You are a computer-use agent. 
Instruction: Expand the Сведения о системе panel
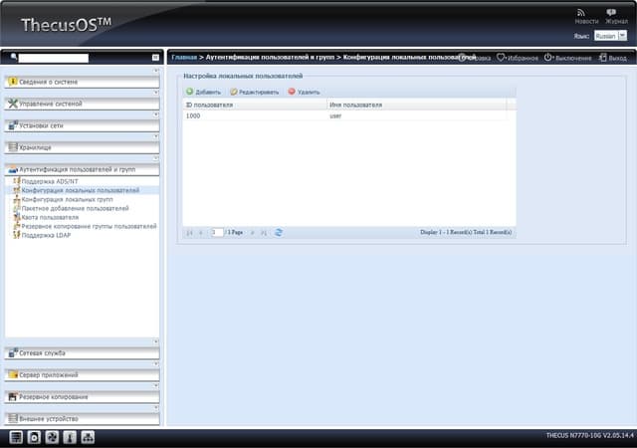click(82, 82)
